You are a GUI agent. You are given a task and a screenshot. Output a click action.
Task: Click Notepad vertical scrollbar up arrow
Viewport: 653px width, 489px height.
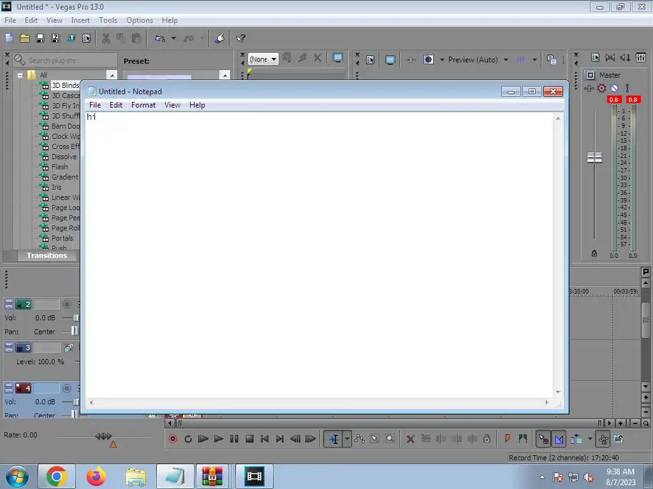click(558, 118)
